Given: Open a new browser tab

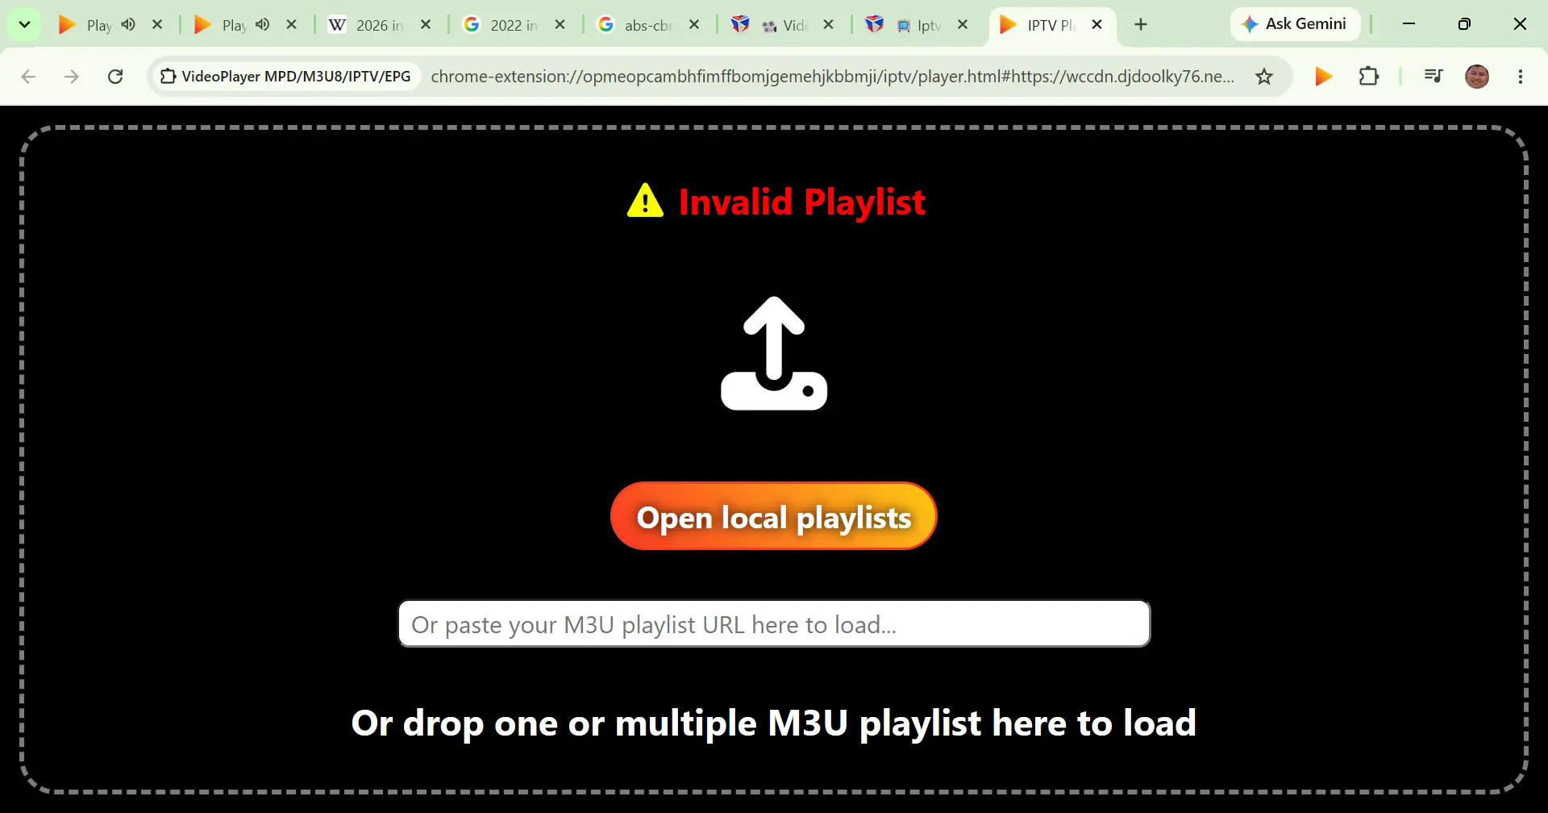Looking at the screenshot, I should [x=1141, y=25].
